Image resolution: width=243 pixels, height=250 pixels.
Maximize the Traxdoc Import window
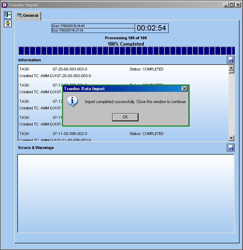(232, 5)
